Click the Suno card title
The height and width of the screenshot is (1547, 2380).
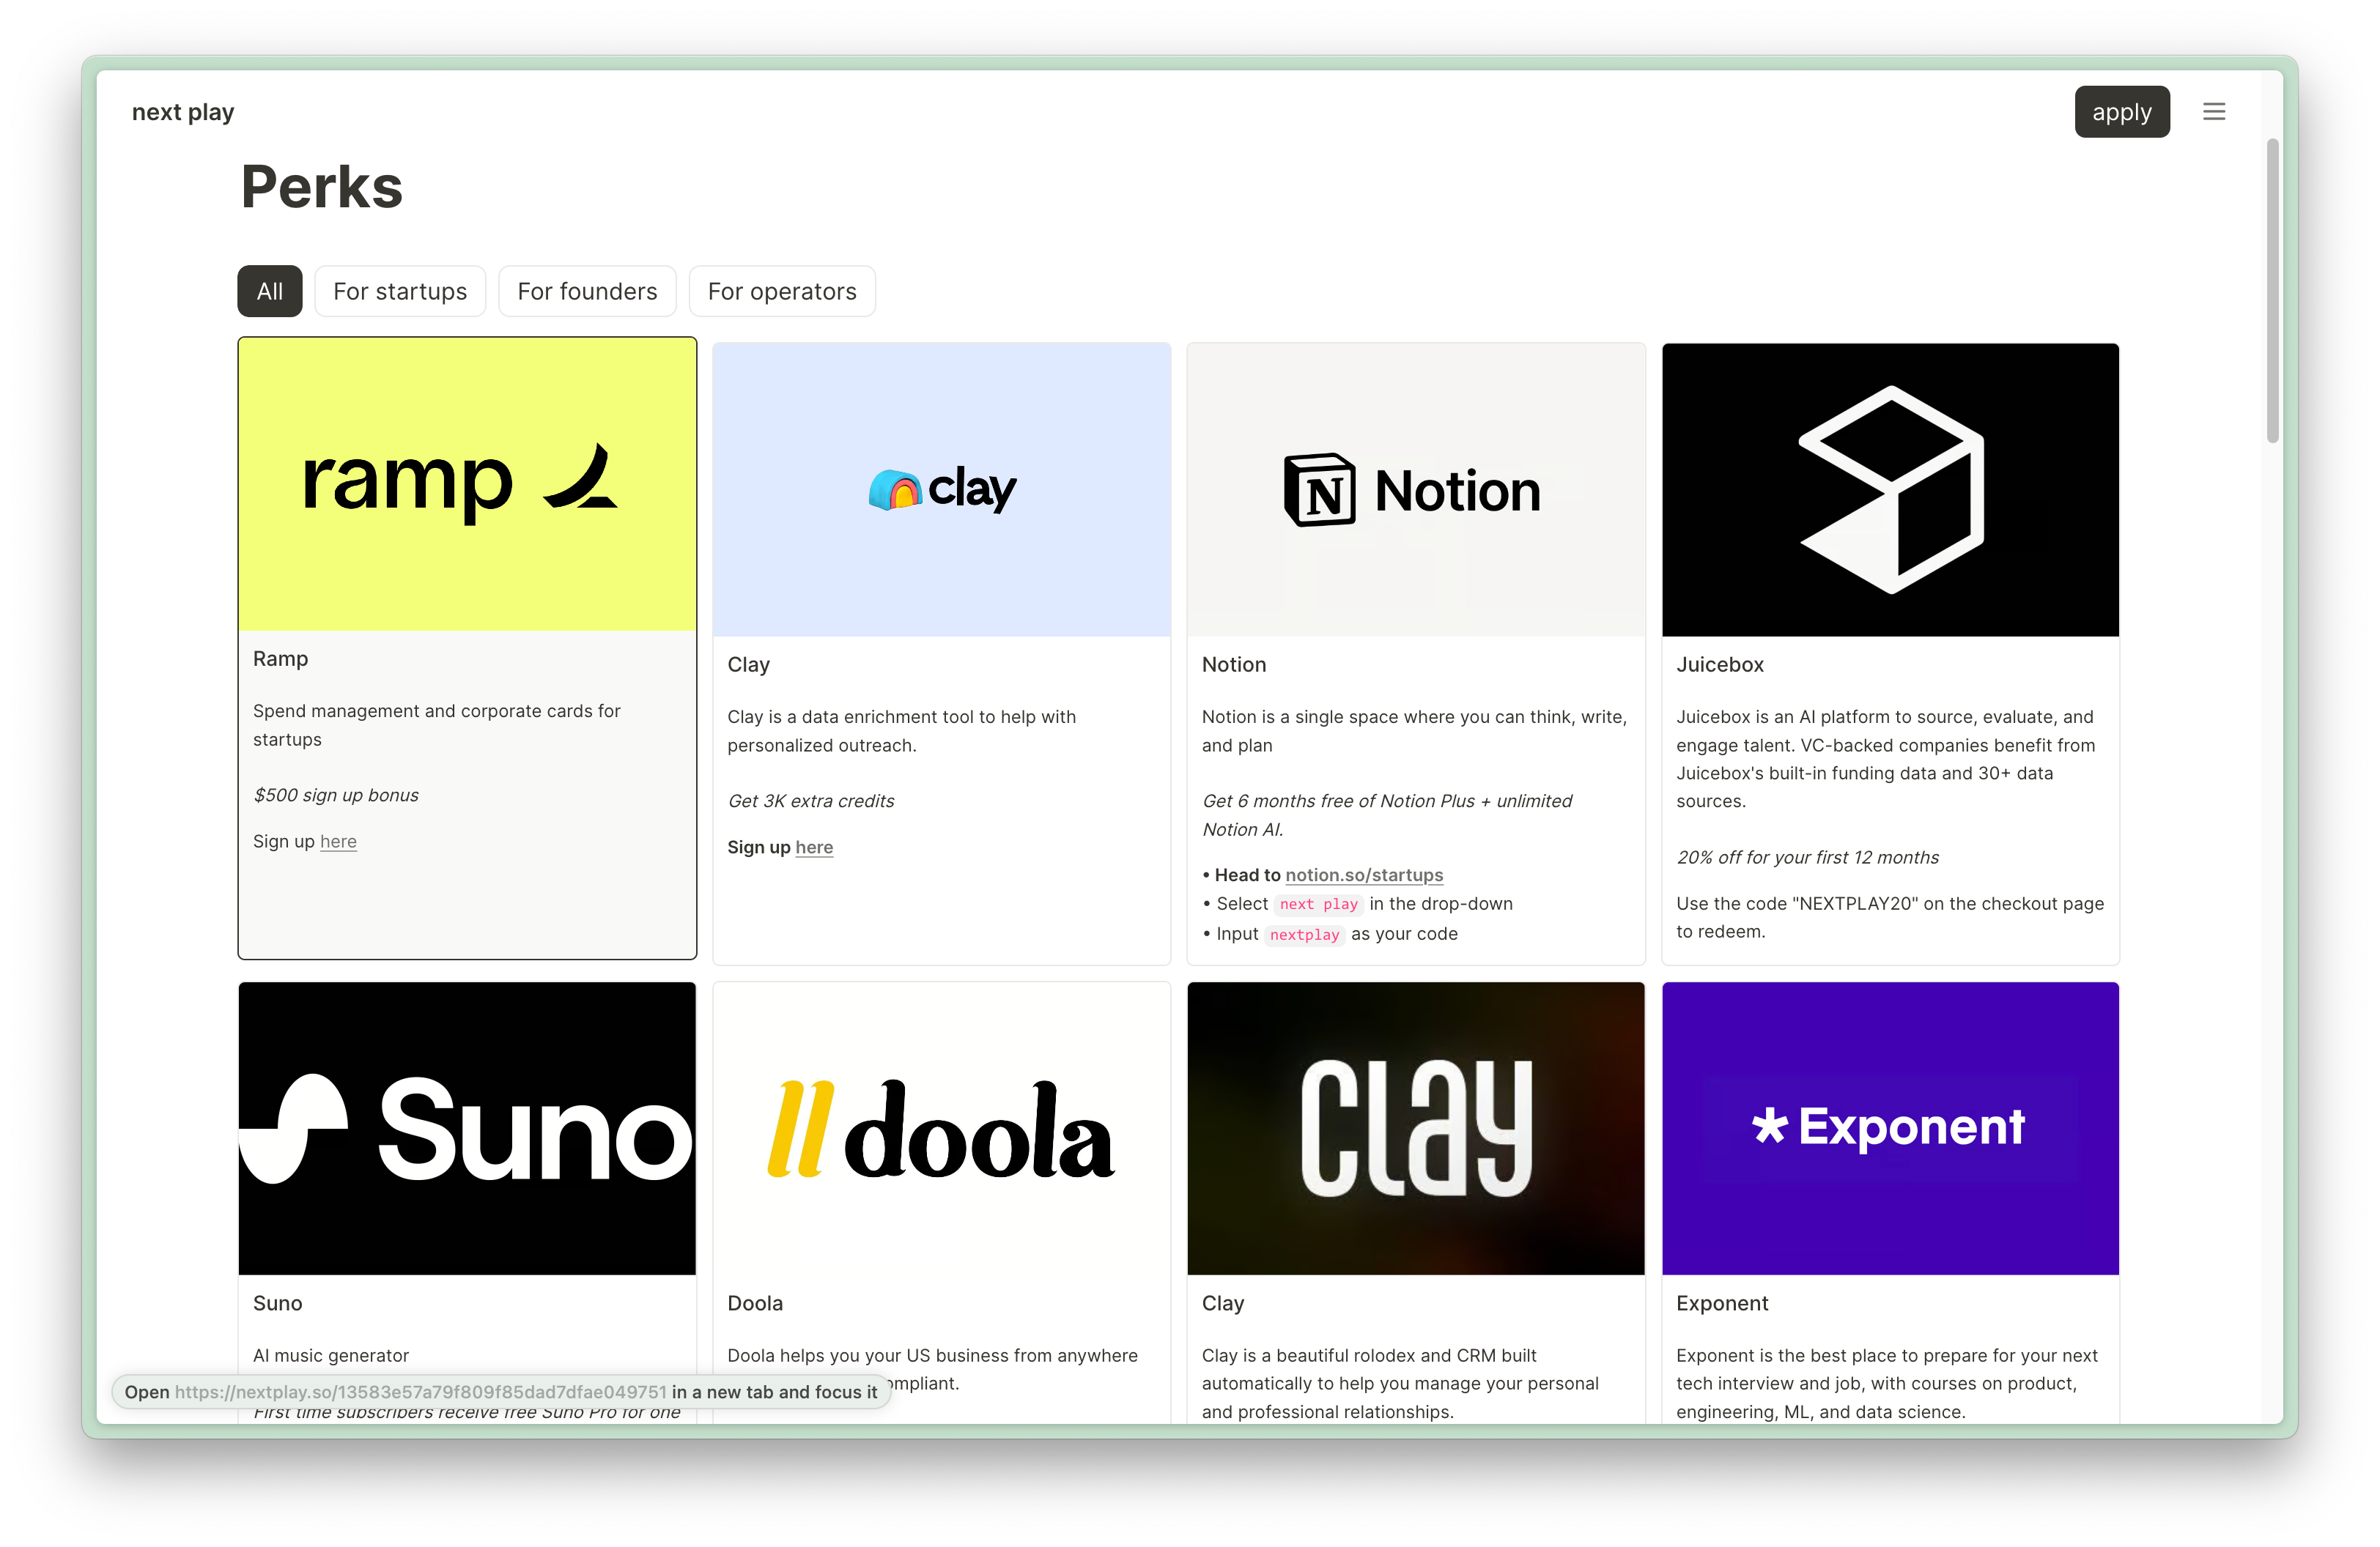(277, 1303)
